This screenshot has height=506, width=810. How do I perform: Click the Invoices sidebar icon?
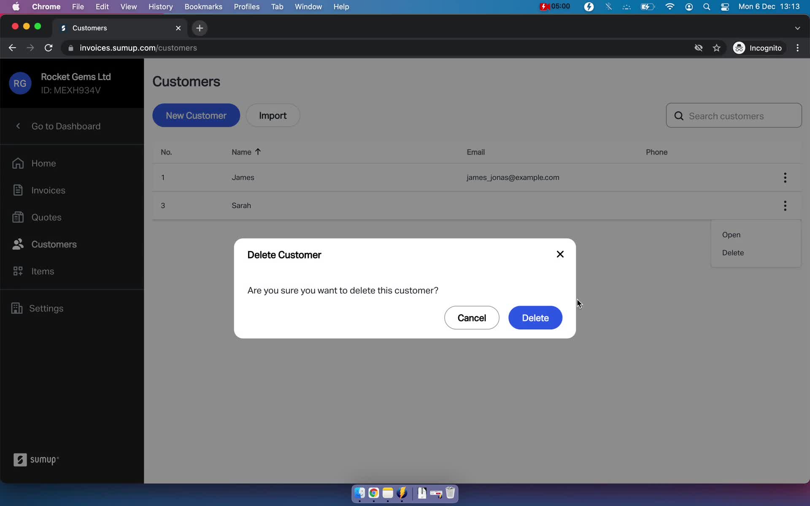pyautogui.click(x=17, y=190)
